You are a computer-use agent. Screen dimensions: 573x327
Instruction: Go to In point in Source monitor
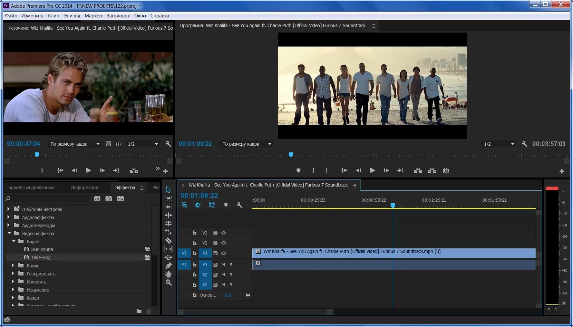pyautogui.click(x=60, y=170)
